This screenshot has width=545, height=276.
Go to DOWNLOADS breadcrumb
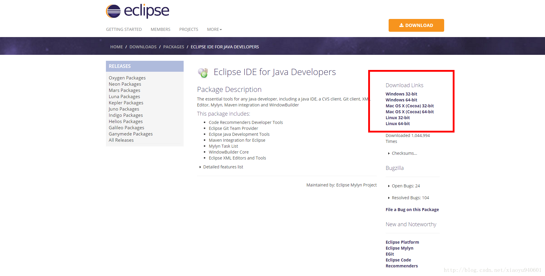click(x=143, y=47)
